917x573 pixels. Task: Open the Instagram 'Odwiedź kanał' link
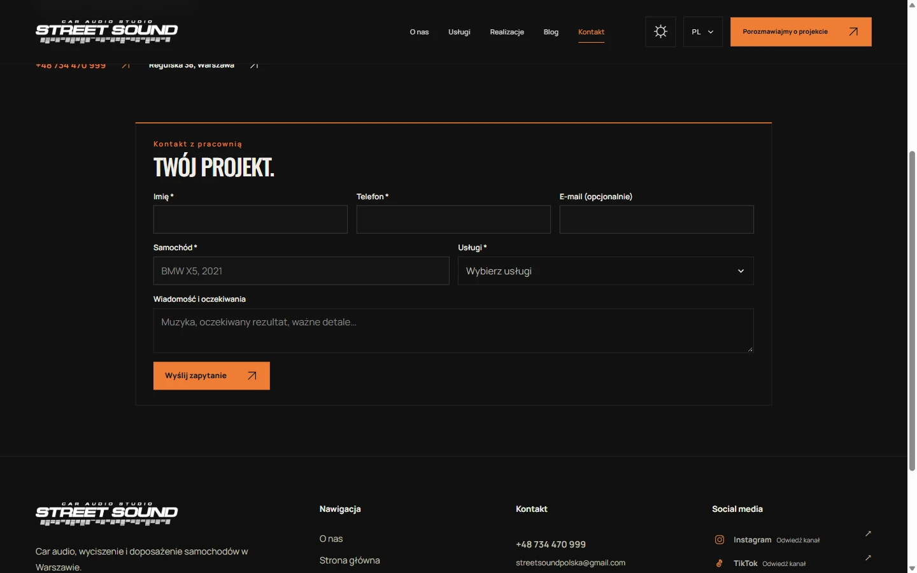(798, 541)
